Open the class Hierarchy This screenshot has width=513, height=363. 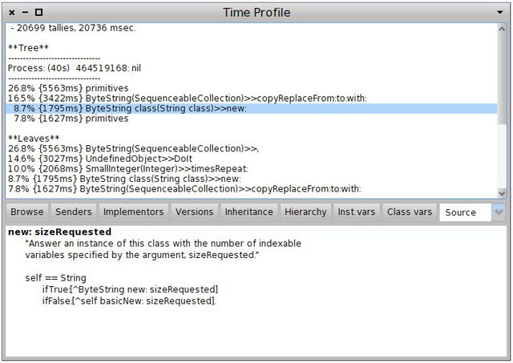[x=305, y=212]
